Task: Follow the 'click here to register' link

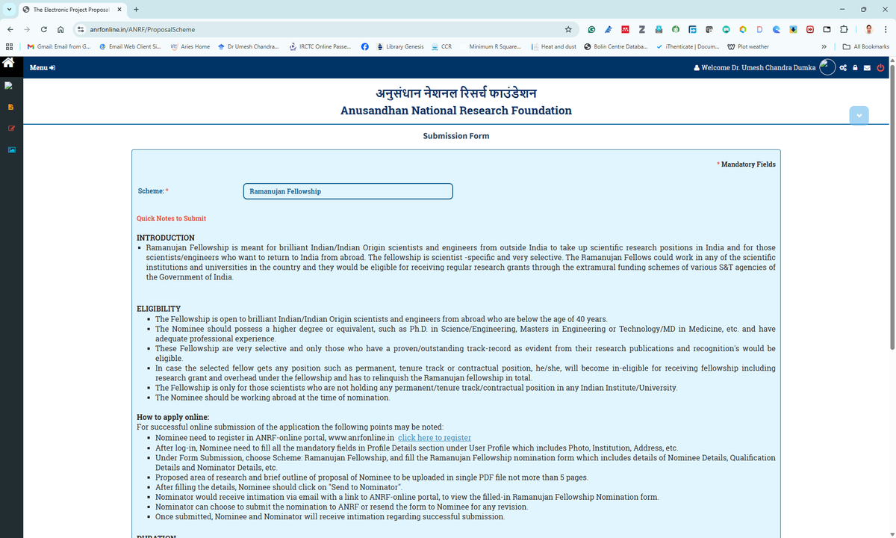Action: click(x=435, y=438)
